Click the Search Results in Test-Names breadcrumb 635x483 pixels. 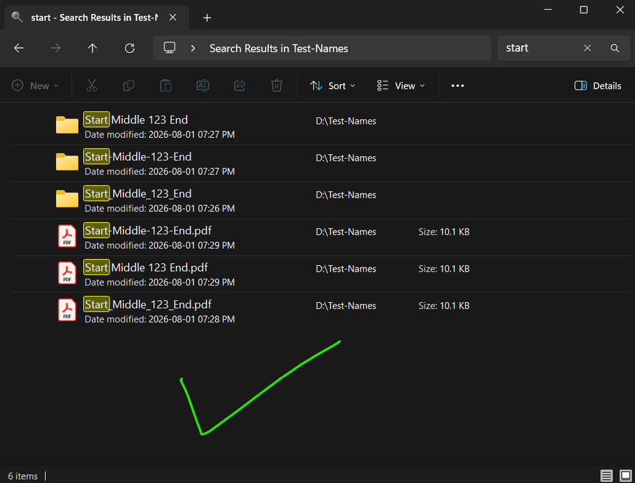(278, 48)
